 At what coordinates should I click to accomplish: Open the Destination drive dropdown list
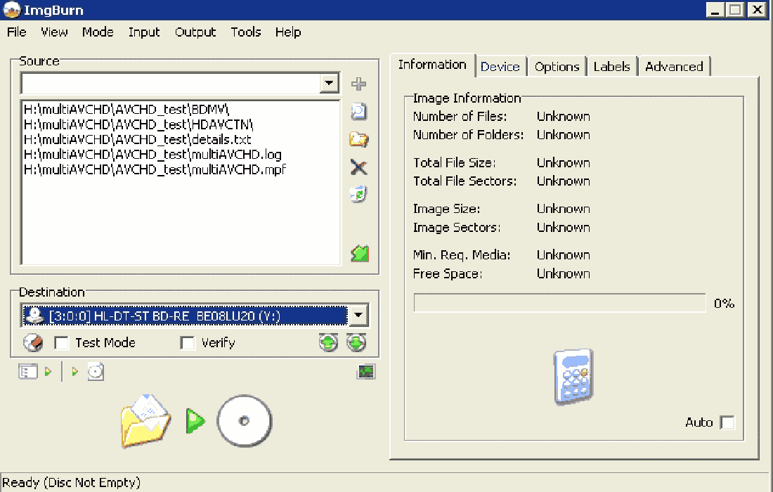pos(358,316)
